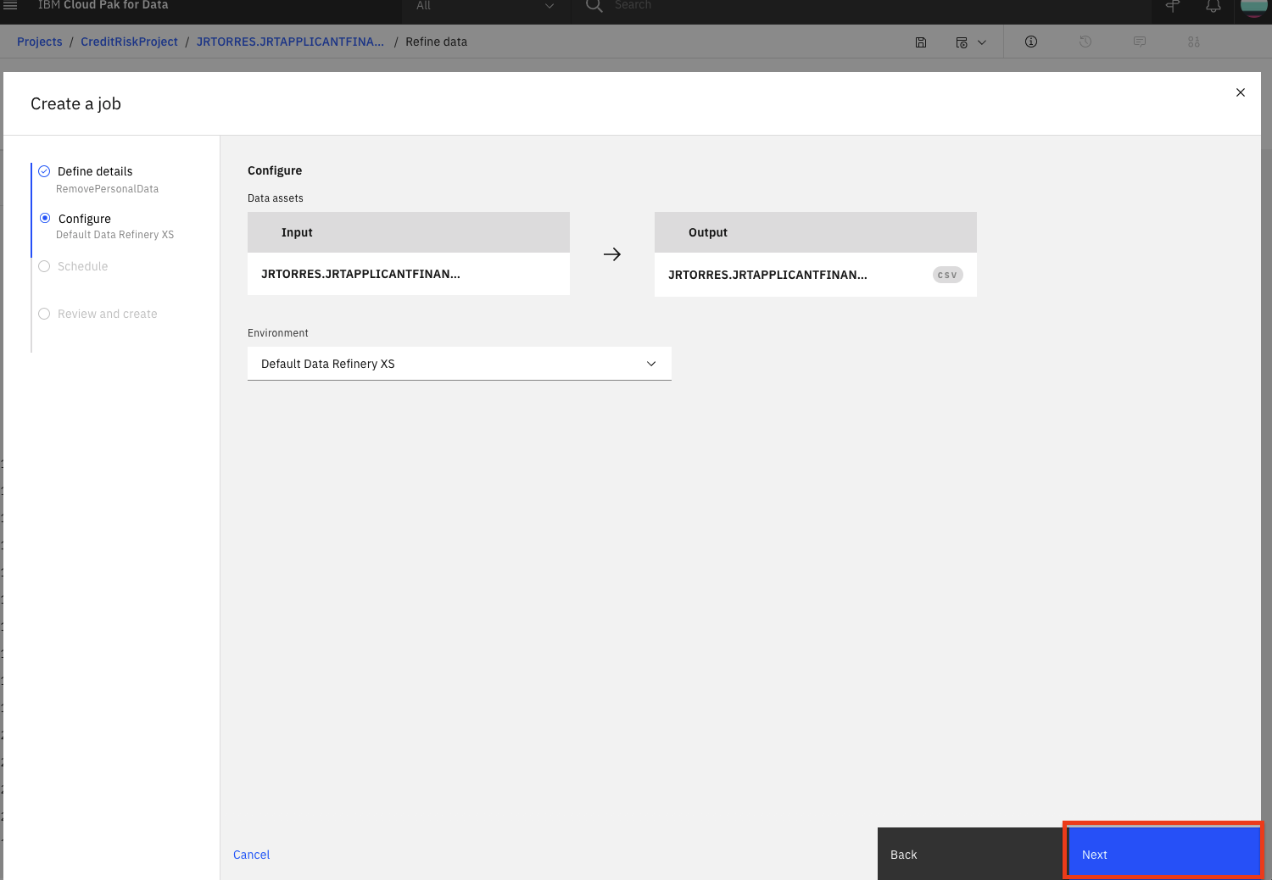Open the user avatar menu

[1254, 6]
